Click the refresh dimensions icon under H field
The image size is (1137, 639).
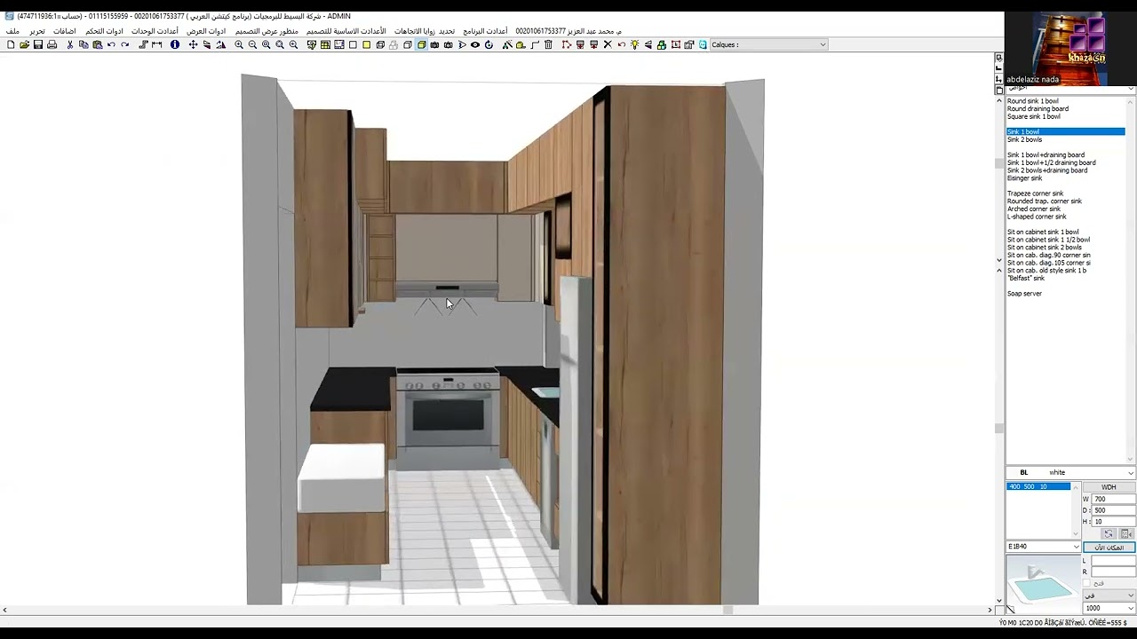coord(1109,534)
